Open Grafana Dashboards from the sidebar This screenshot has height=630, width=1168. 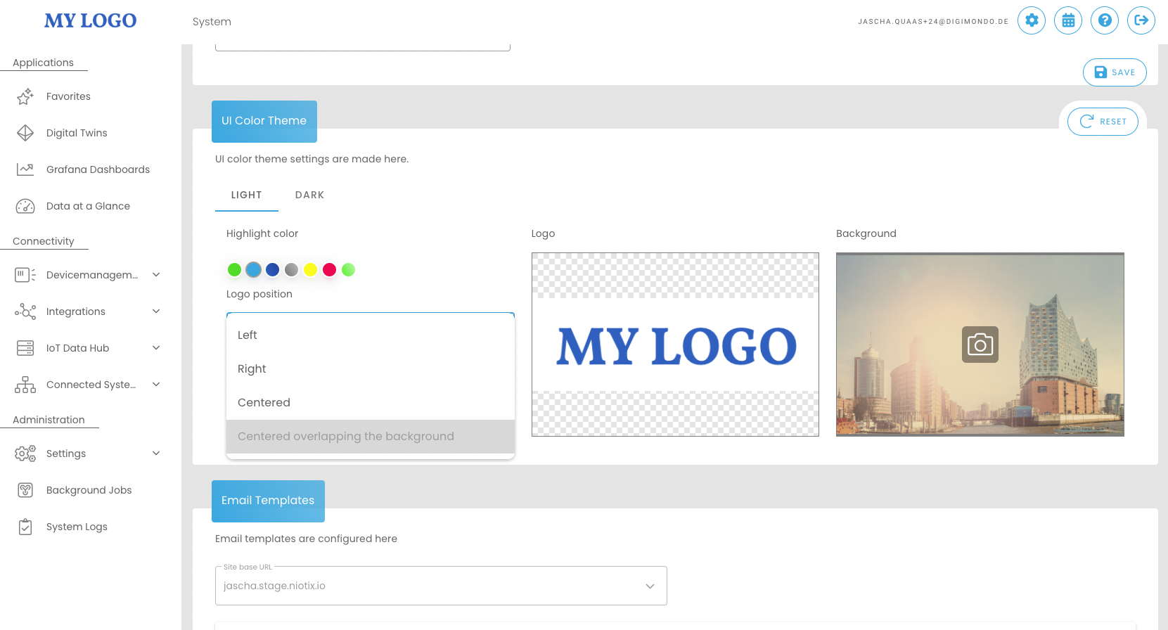pyautogui.click(x=98, y=169)
